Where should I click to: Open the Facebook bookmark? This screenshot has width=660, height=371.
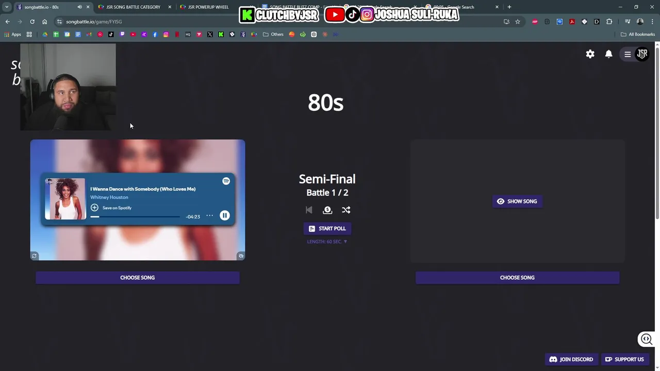click(x=155, y=35)
